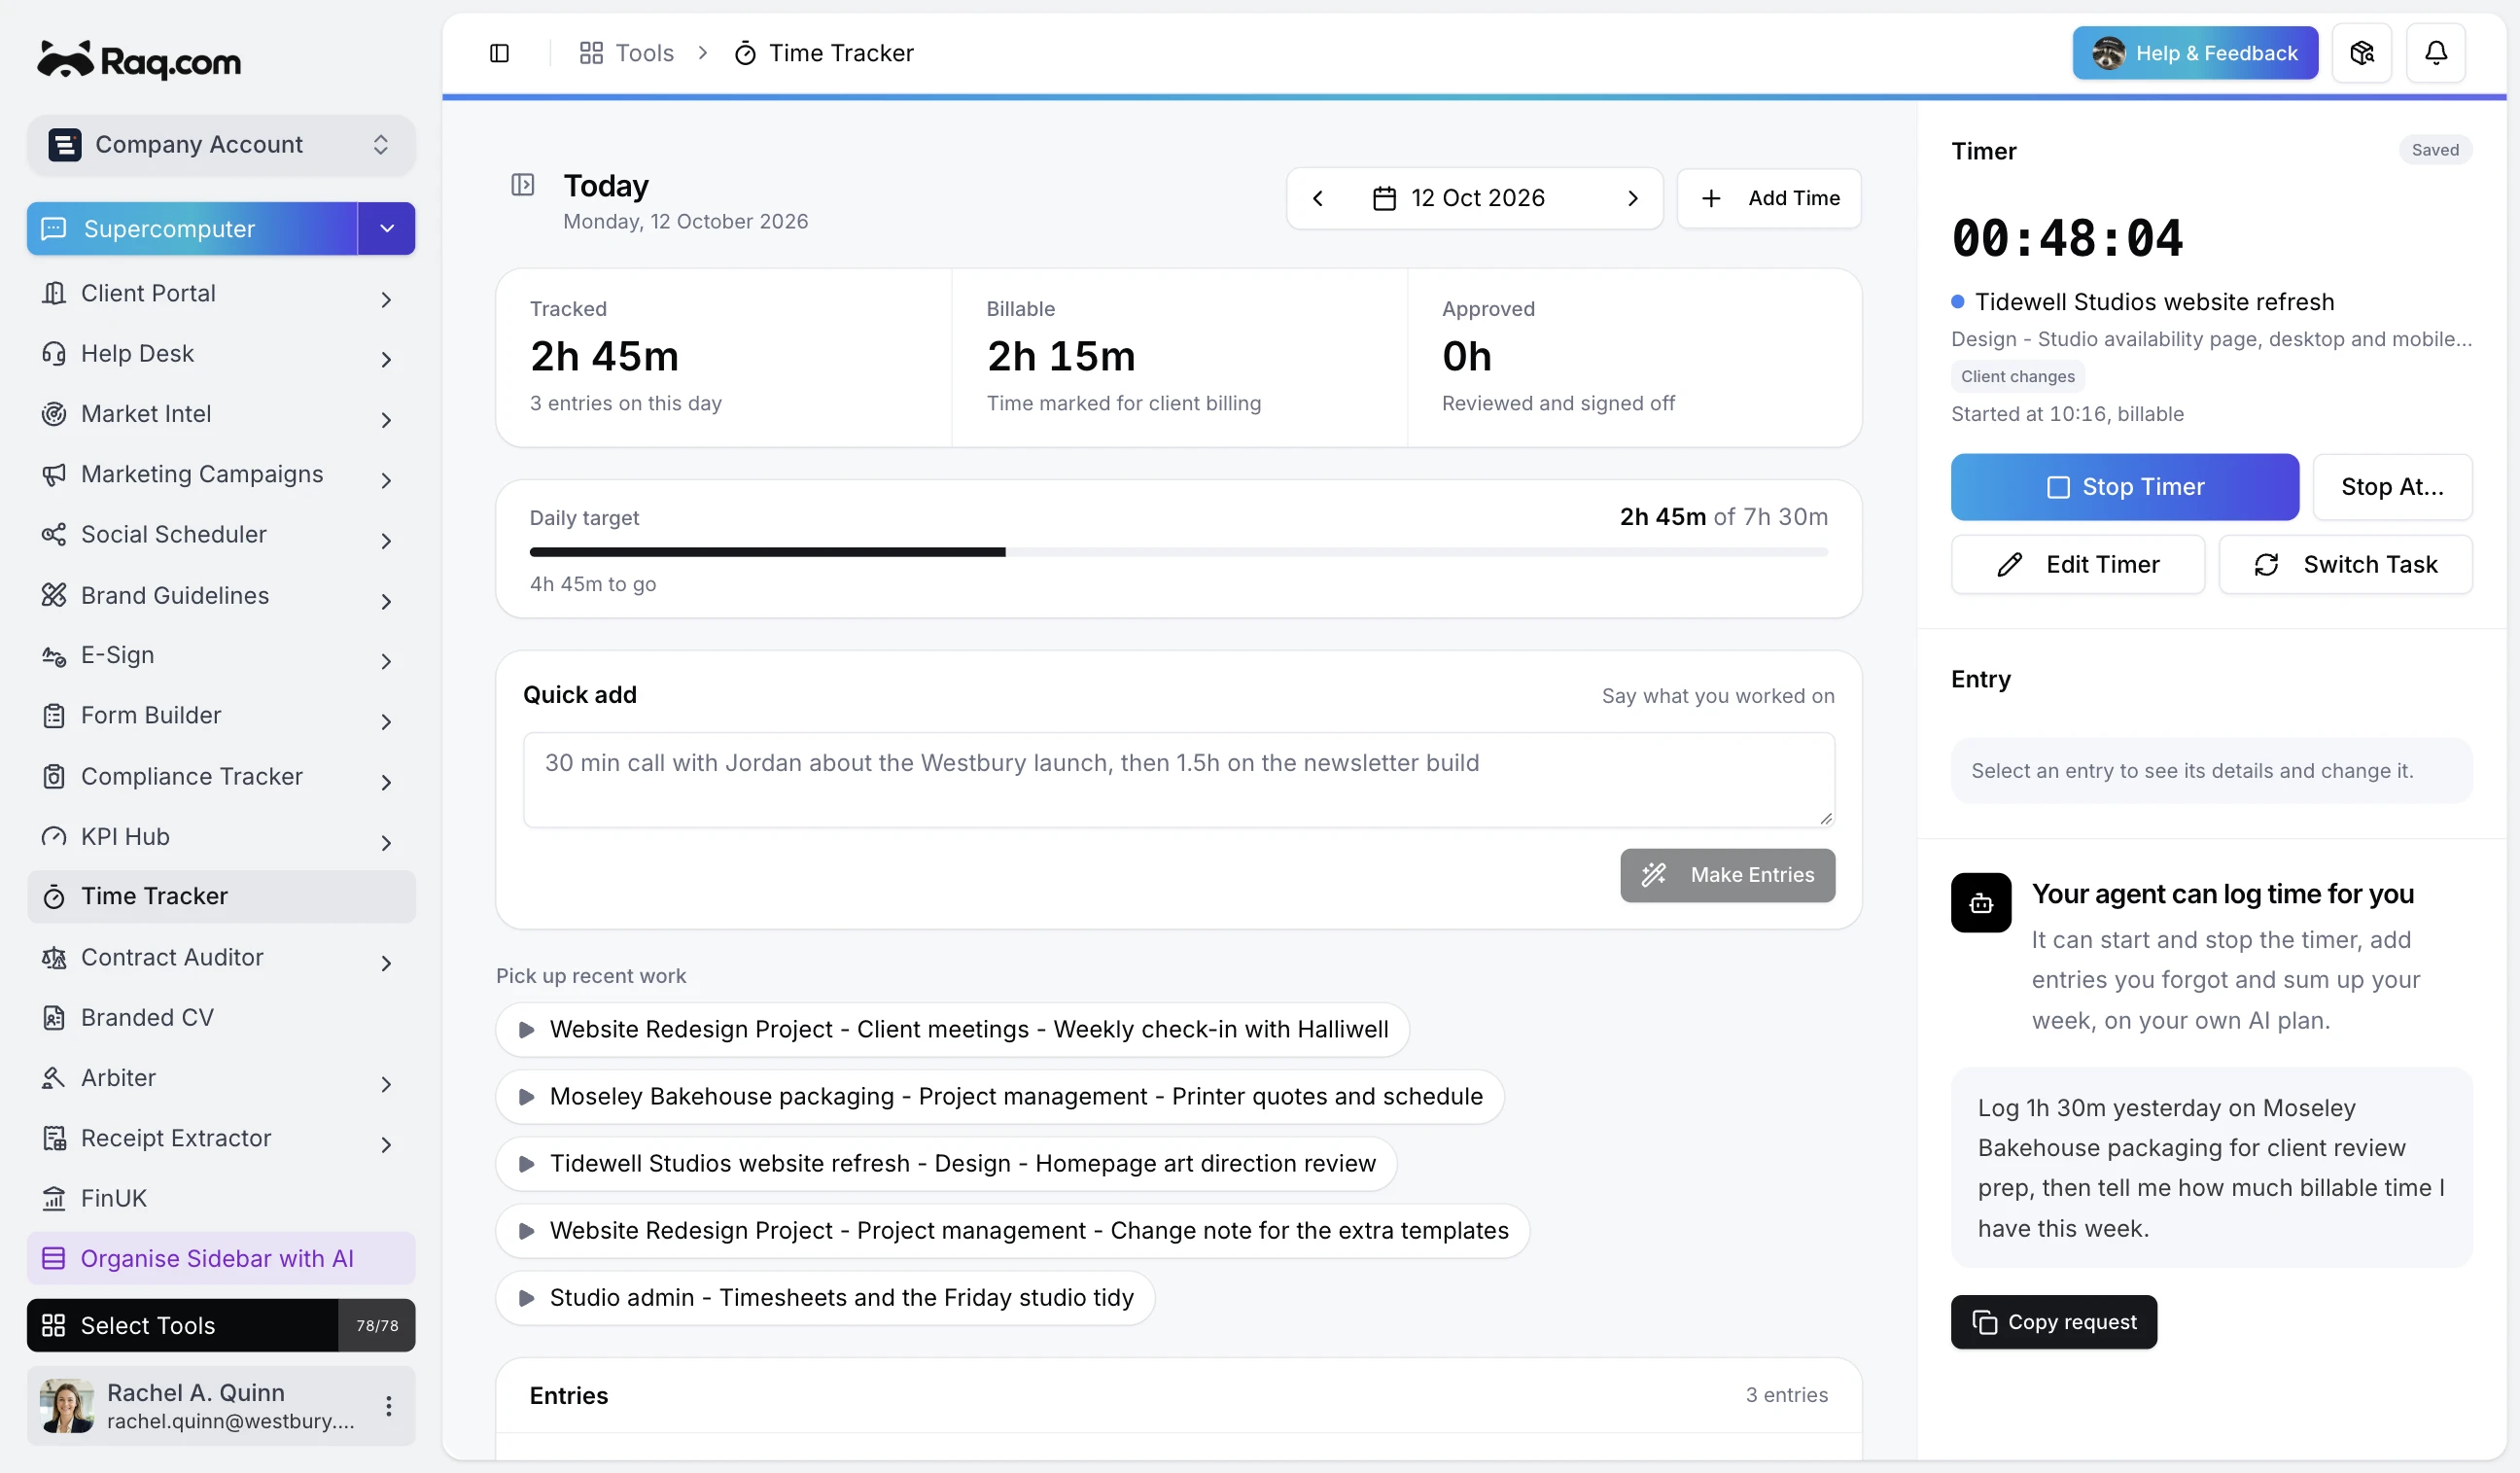This screenshot has height=1473, width=2520.
Task: Select Organise Sidebar with AI
Action: click(x=221, y=1258)
